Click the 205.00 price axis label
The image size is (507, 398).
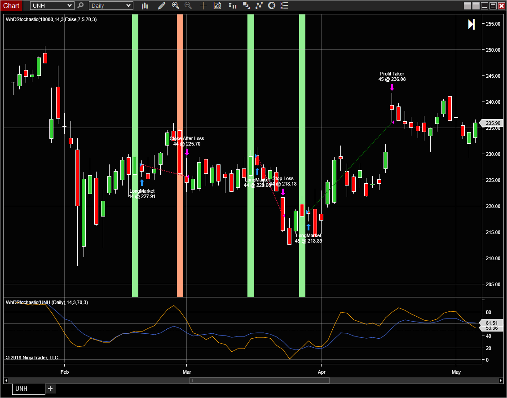click(x=493, y=284)
